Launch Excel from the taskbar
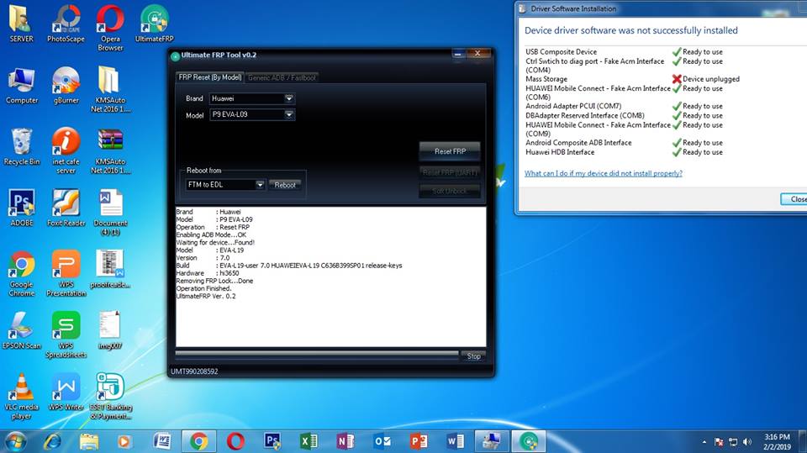This screenshot has width=807, height=453. point(309,442)
